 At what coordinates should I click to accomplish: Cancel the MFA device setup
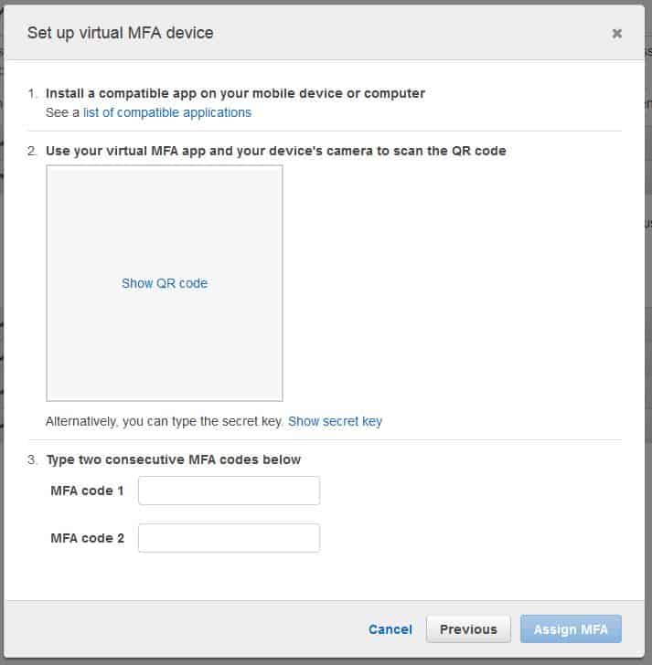pyautogui.click(x=390, y=629)
